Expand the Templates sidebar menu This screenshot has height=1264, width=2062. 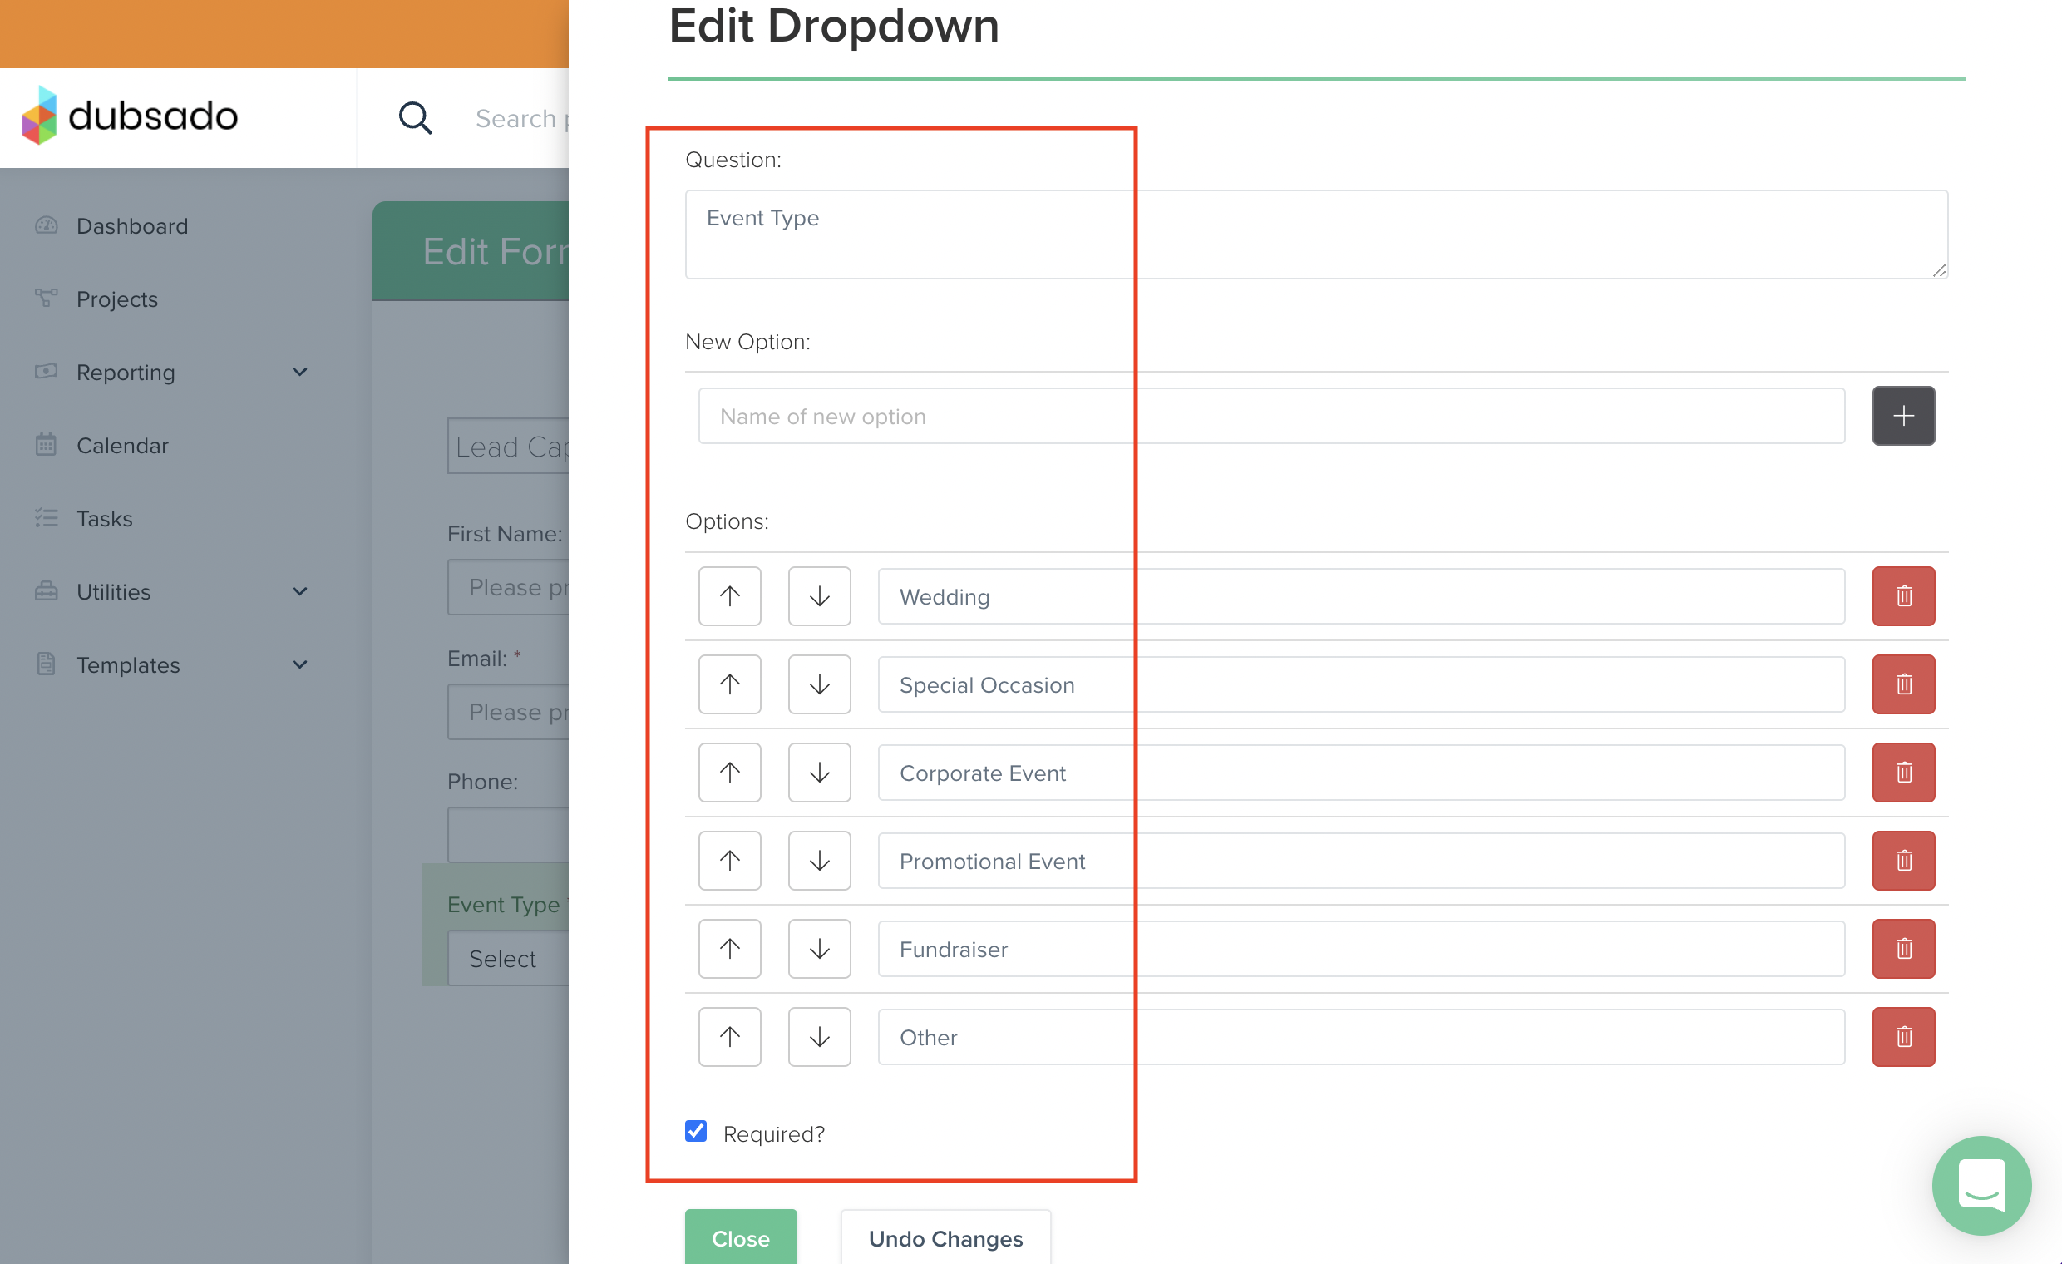(x=298, y=664)
